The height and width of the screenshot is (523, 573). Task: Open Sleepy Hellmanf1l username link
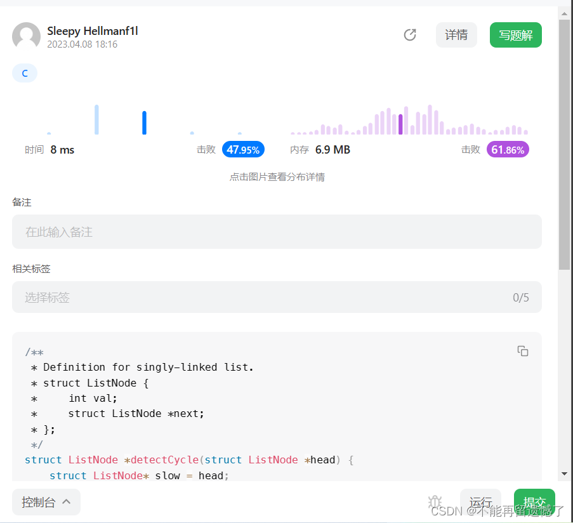93,31
